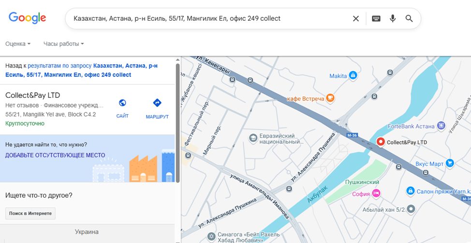Select the София hotel marker
471x243 pixels.
[376, 193]
